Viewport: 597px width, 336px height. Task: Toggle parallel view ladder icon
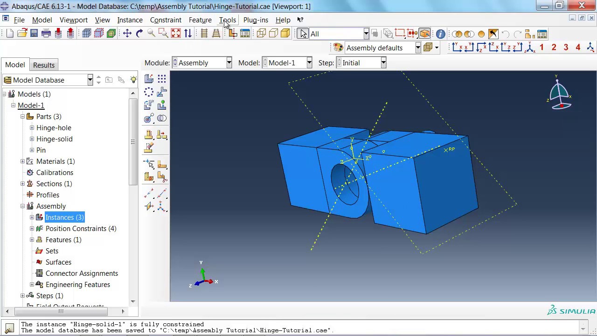(204, 33)
